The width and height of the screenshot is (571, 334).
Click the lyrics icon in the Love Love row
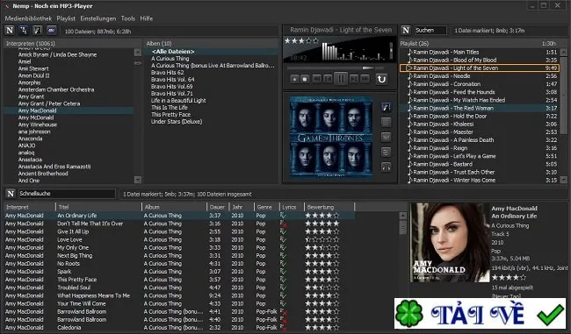point(283,240)
